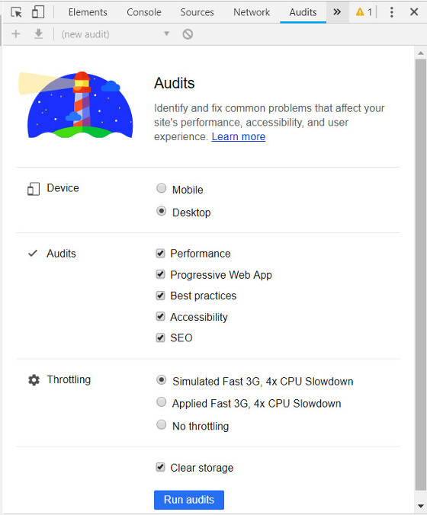Image resolution: width=427 pixels, height=515 pixels.
Task: Select the Mobile device radio button
Action: click(x=161, y=188)
